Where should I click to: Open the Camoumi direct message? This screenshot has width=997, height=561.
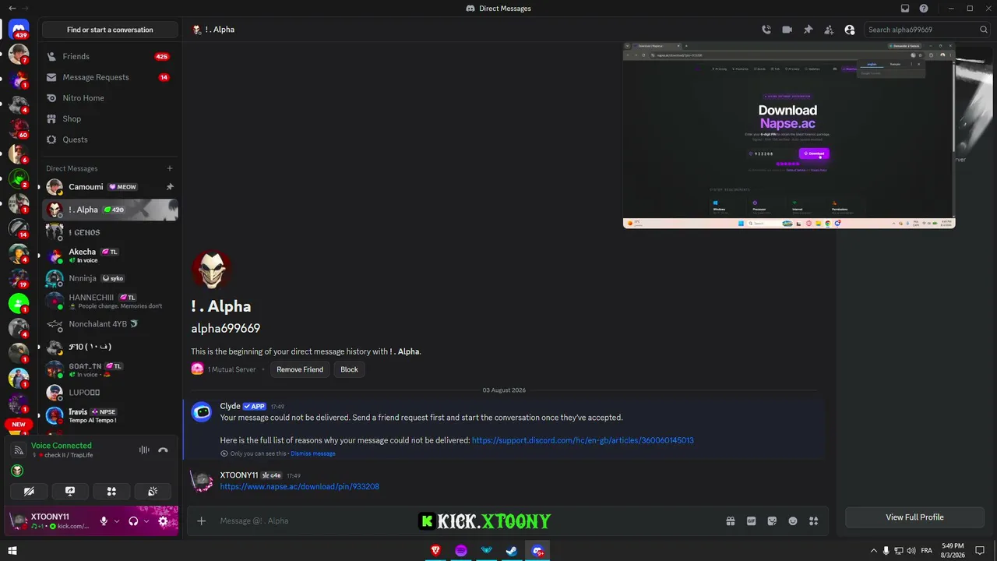pos(110,187)
